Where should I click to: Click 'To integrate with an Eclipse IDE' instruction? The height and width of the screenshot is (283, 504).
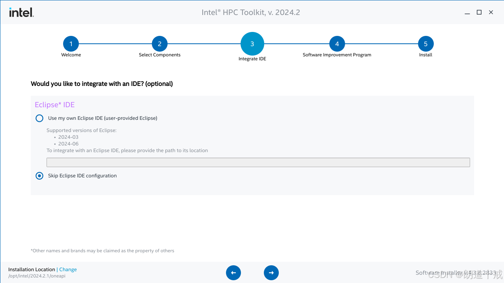[127, 151]
